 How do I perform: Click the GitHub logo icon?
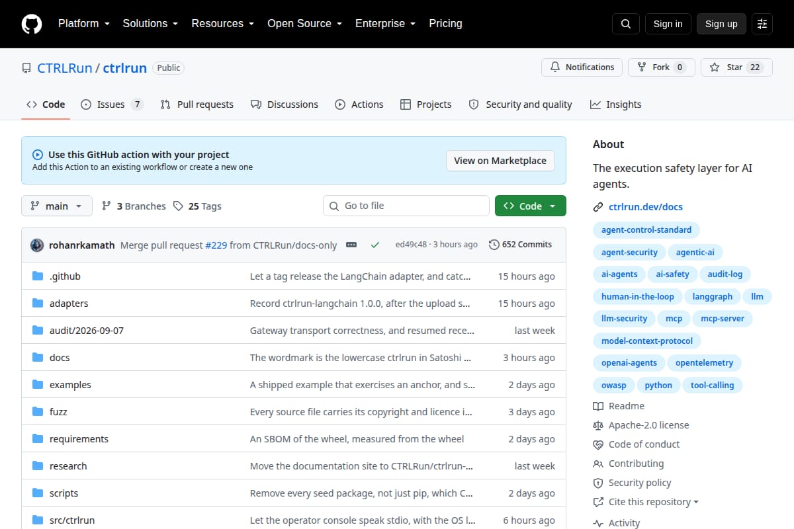[x=32, y=24]
